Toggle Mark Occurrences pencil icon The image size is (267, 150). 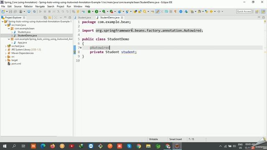(x=158, y=12)
